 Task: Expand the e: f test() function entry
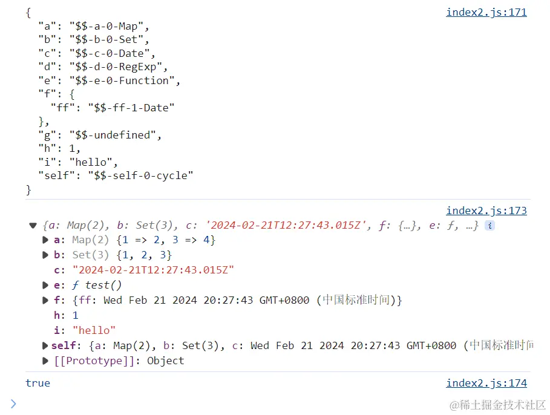[45, 285]
